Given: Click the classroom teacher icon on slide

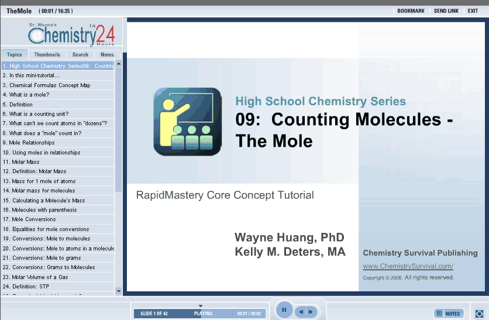Looking at the screenshot, I should tap(187, 122).
